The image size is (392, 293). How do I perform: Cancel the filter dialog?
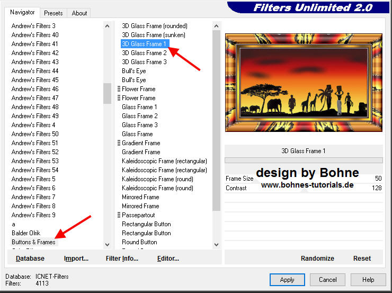(x=327, y=280)
